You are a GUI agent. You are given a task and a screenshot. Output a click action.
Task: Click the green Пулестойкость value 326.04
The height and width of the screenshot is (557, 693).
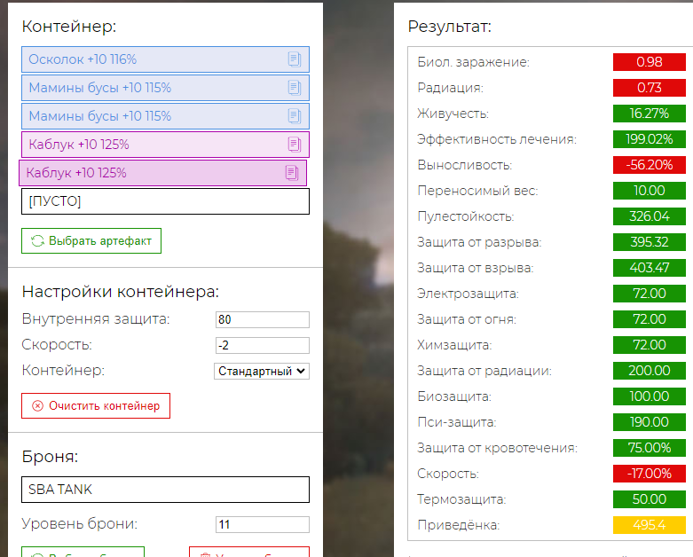click(x=650, y=216)
